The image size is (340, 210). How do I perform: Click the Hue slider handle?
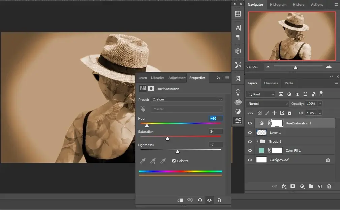pos(147,125)
